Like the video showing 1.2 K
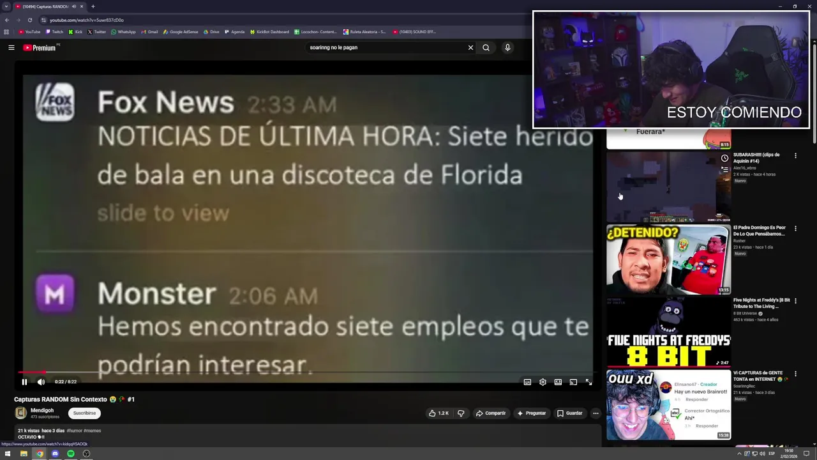The height and width of the screenshot is (460, 817). click(x=439, y=413)
